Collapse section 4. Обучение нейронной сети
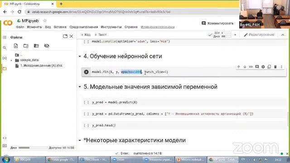This screenshot has width=290, height=163. coord(80,56)
